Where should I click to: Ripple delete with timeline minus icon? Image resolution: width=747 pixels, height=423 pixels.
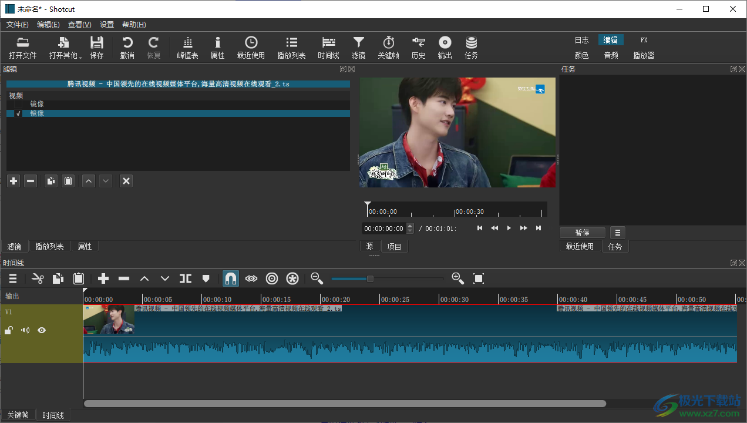(x=124, y=278)
